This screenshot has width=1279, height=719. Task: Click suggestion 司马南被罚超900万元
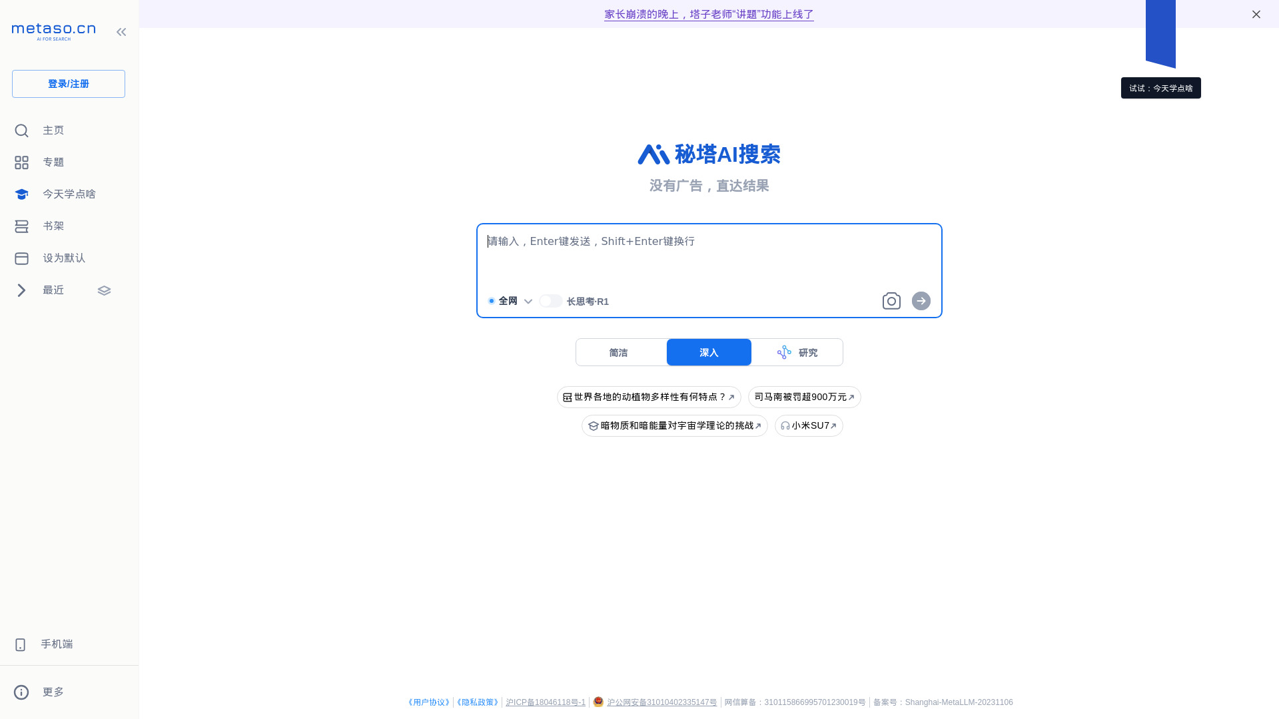click(805, 397)
